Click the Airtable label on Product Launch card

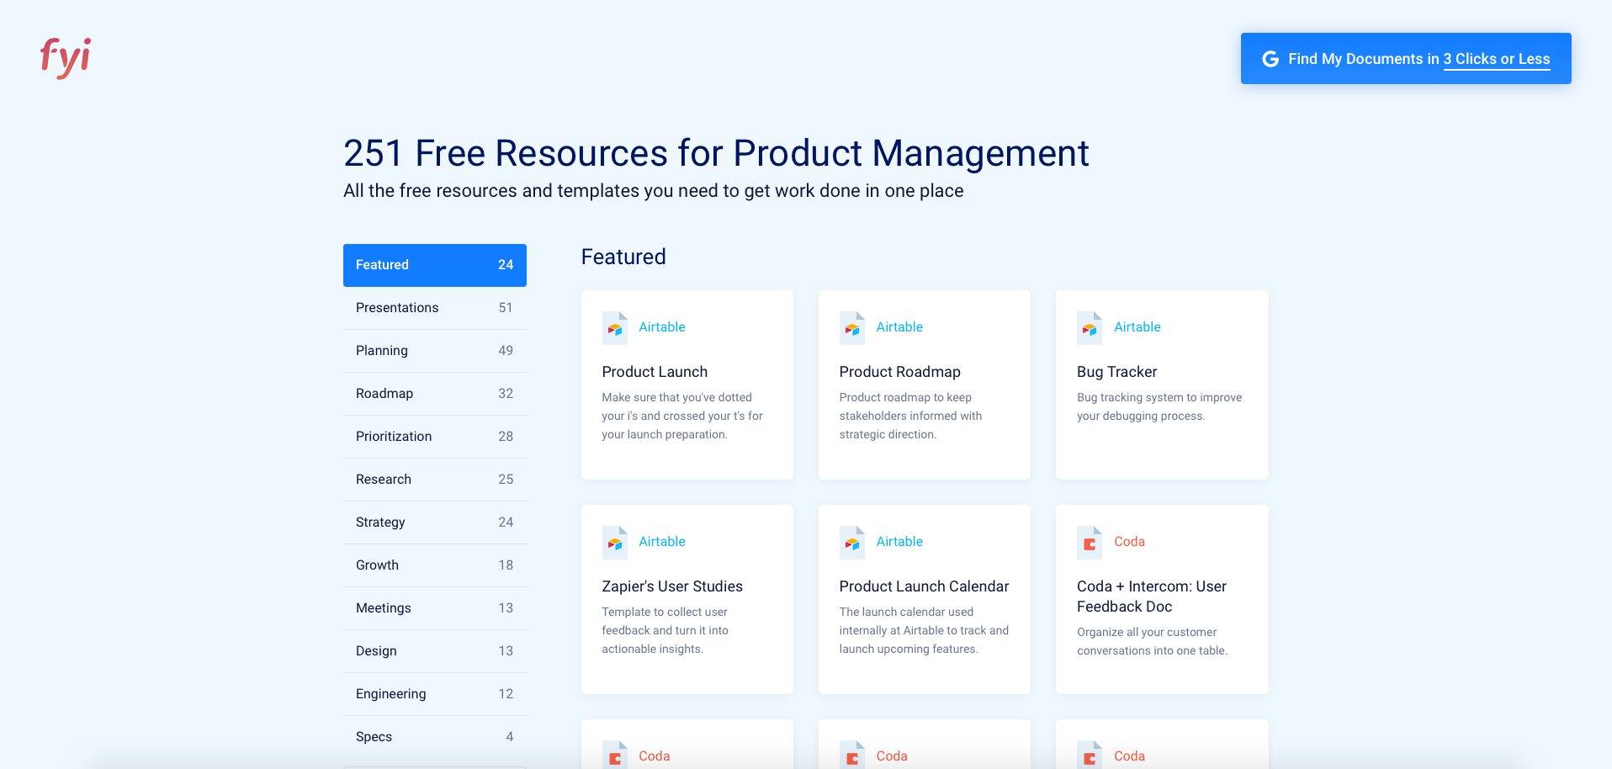coord(662,327)
